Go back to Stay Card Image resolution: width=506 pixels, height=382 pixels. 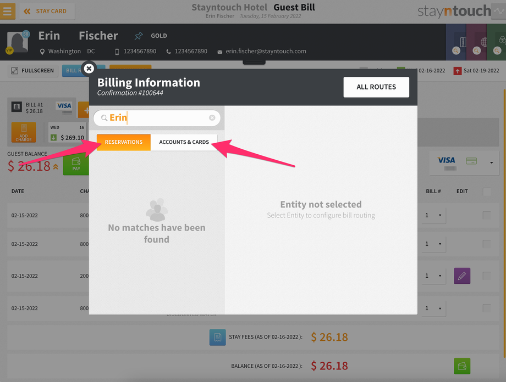pyautogui.click(x=47, y=12)
